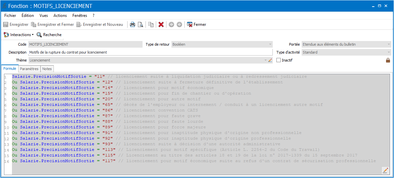This screenshot has width=394, height=178.
Task: Expand the Type de retour dropdown
Action: [x=270, y=45]
